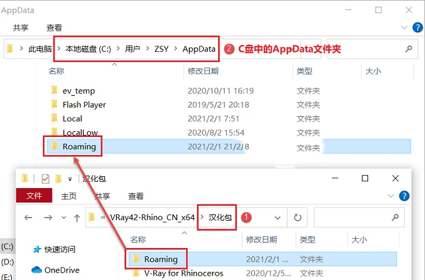Click 2020/12/5... date of V-Ray folder

click(x=268, y=273)
